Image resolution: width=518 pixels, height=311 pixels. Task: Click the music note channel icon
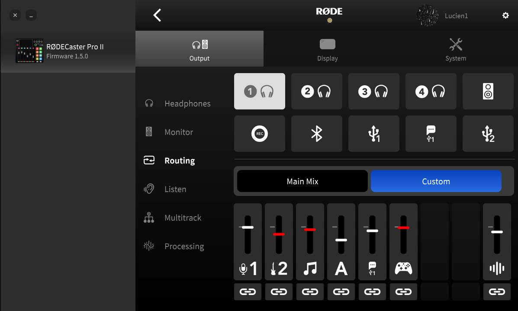click(x=310, y=269)
